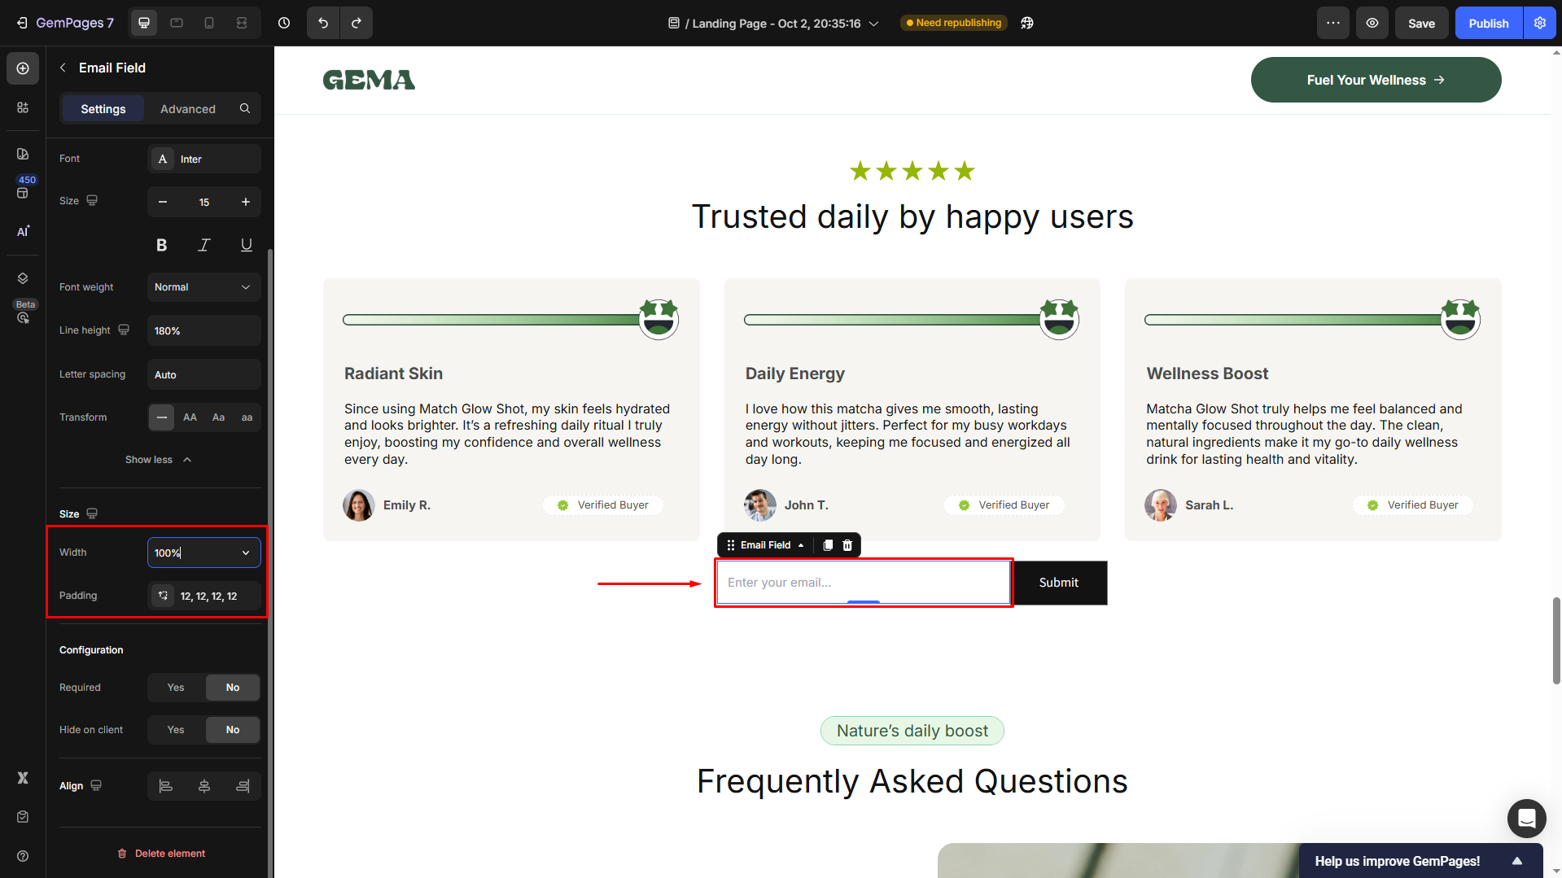Click the Save button
This screenshot has height=878, width=1562.
(x=1421, y=23)
